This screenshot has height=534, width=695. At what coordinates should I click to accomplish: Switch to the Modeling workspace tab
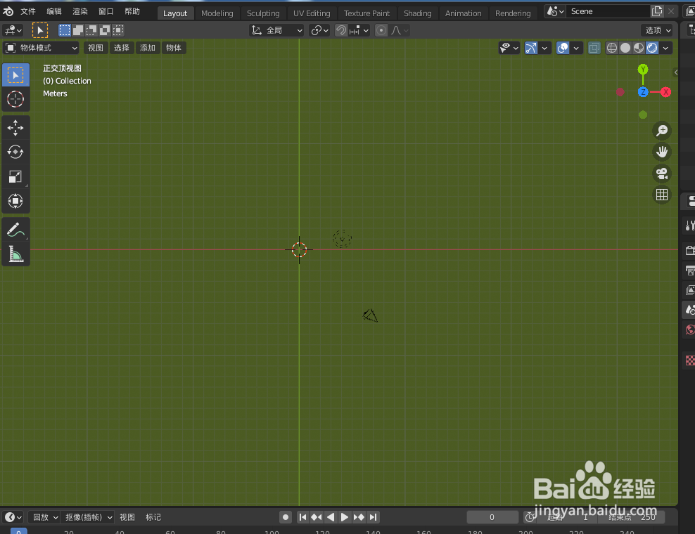[x=217, y=13]
